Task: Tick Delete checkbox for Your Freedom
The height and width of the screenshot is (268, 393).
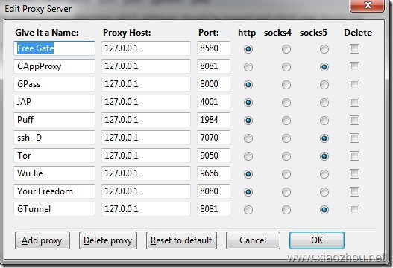Action: click(354, 191)
